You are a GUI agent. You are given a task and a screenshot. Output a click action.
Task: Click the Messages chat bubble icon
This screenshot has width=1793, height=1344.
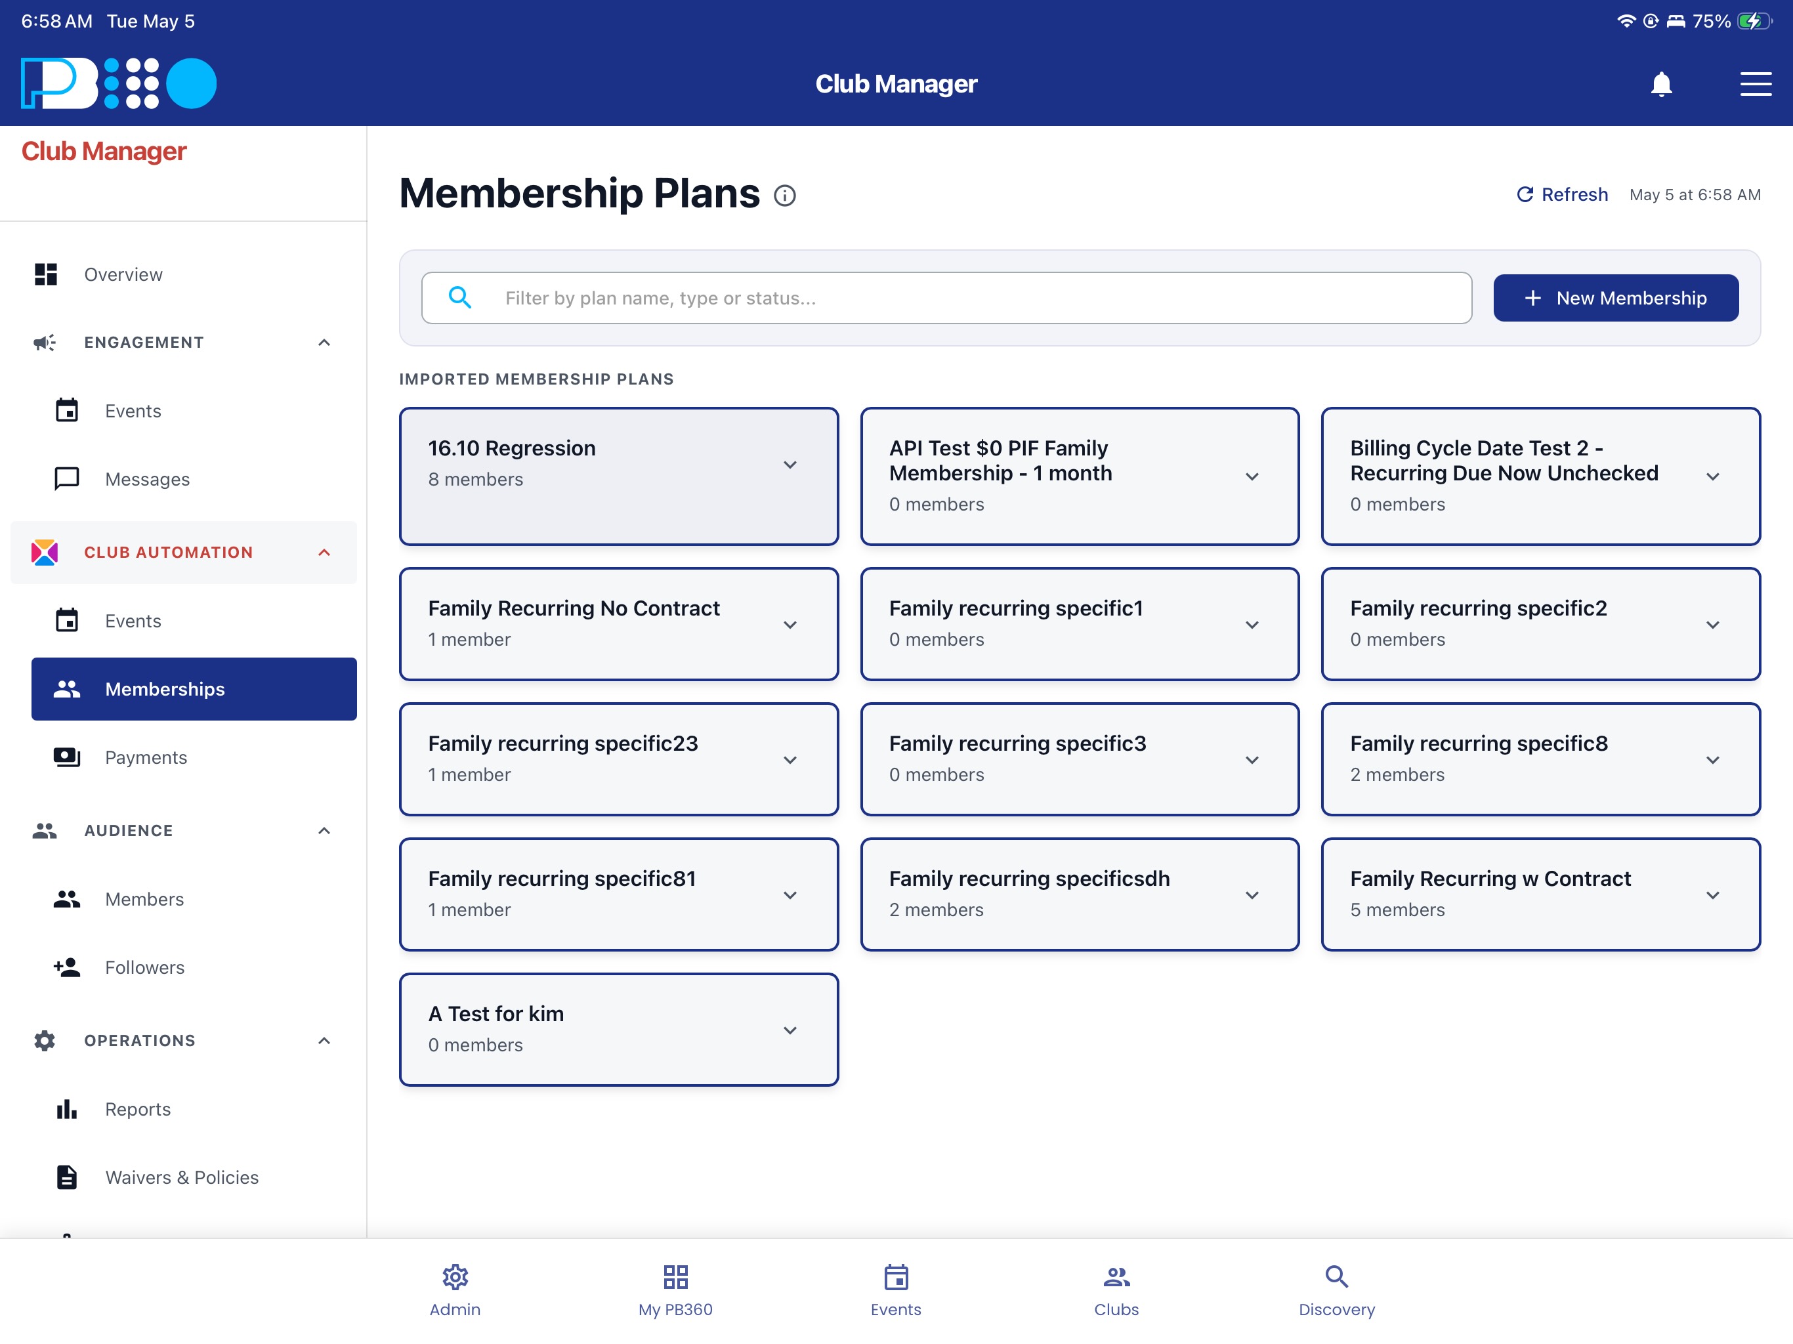[x=66, y=479]
